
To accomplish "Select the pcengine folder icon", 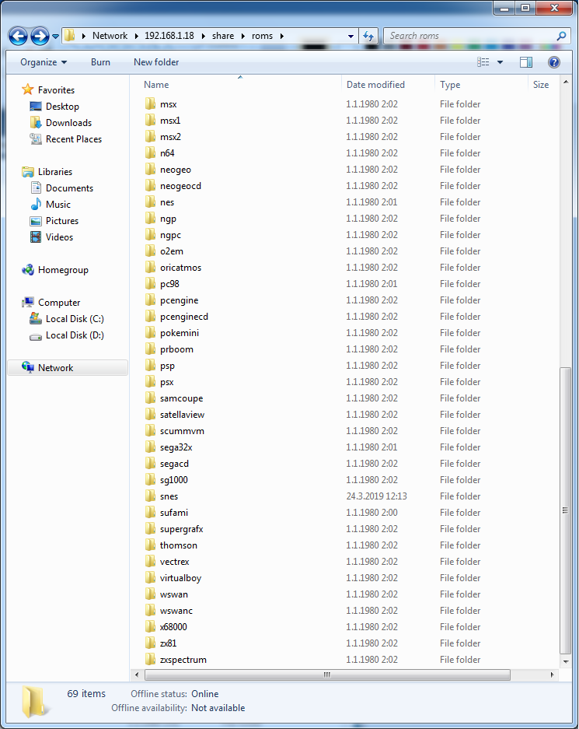I will 150,300.
